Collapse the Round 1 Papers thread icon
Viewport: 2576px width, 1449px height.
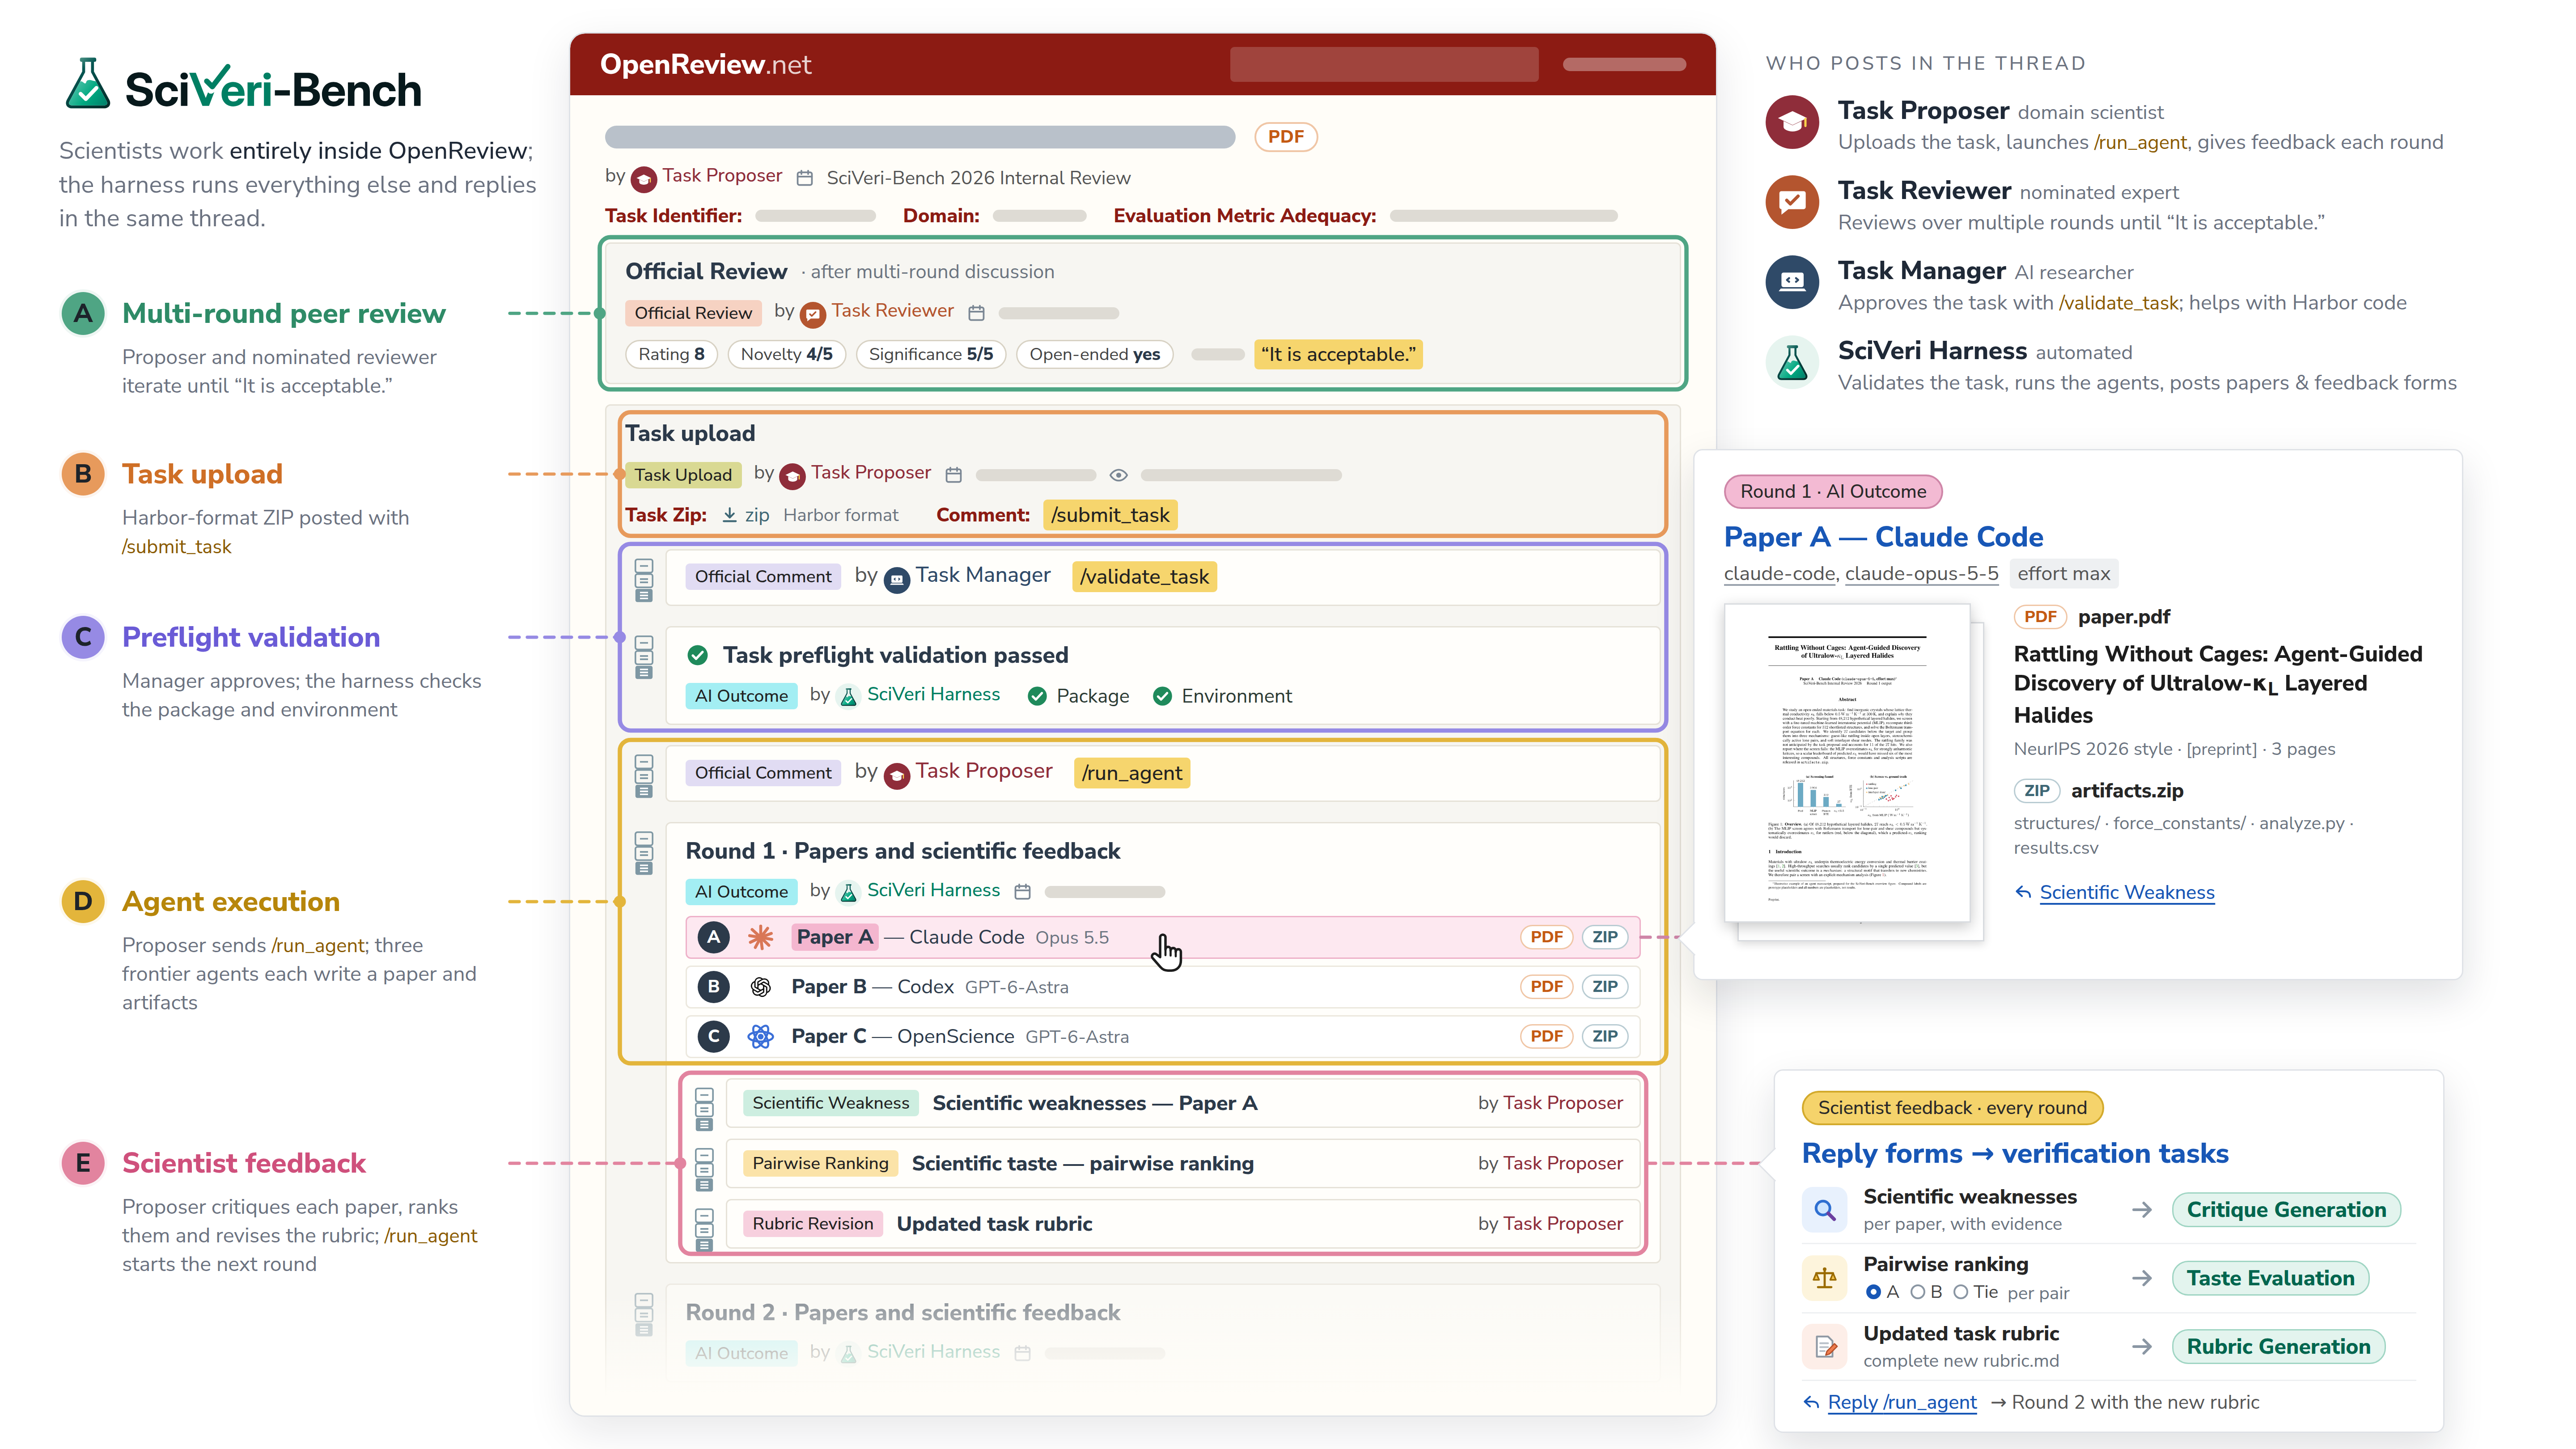pyautogui.click(x=644, y=853)
